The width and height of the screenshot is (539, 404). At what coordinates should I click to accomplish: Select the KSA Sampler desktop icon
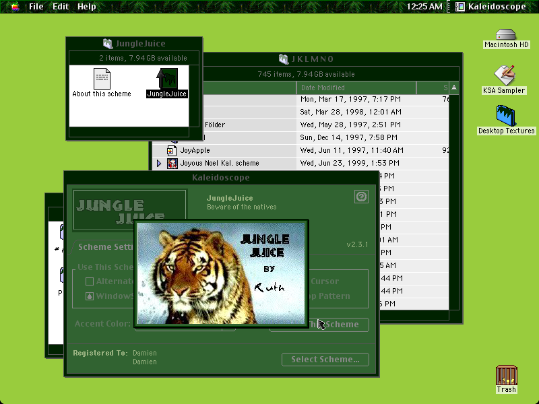pos(504,75)
